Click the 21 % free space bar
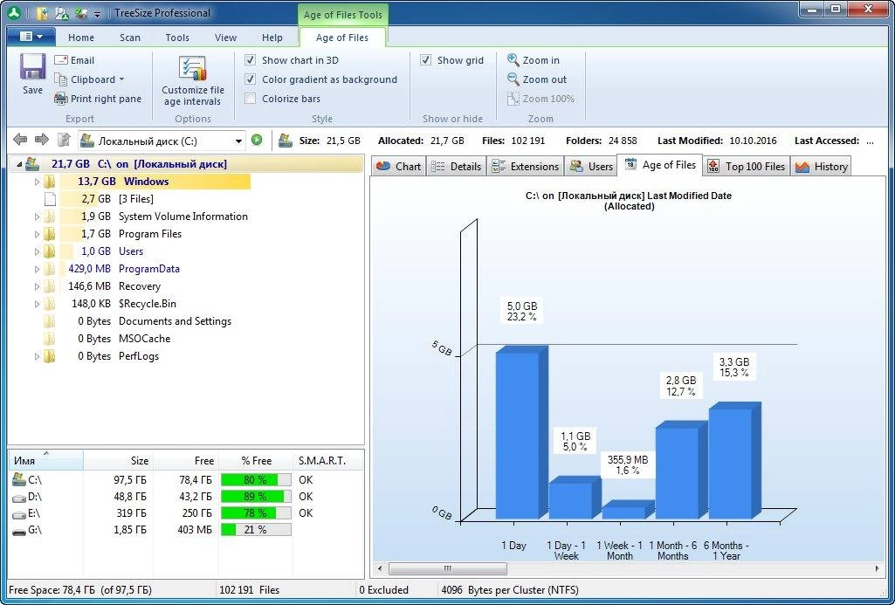Image resolution: width=895 pixels, height=605 pixels. click(256, 530)
